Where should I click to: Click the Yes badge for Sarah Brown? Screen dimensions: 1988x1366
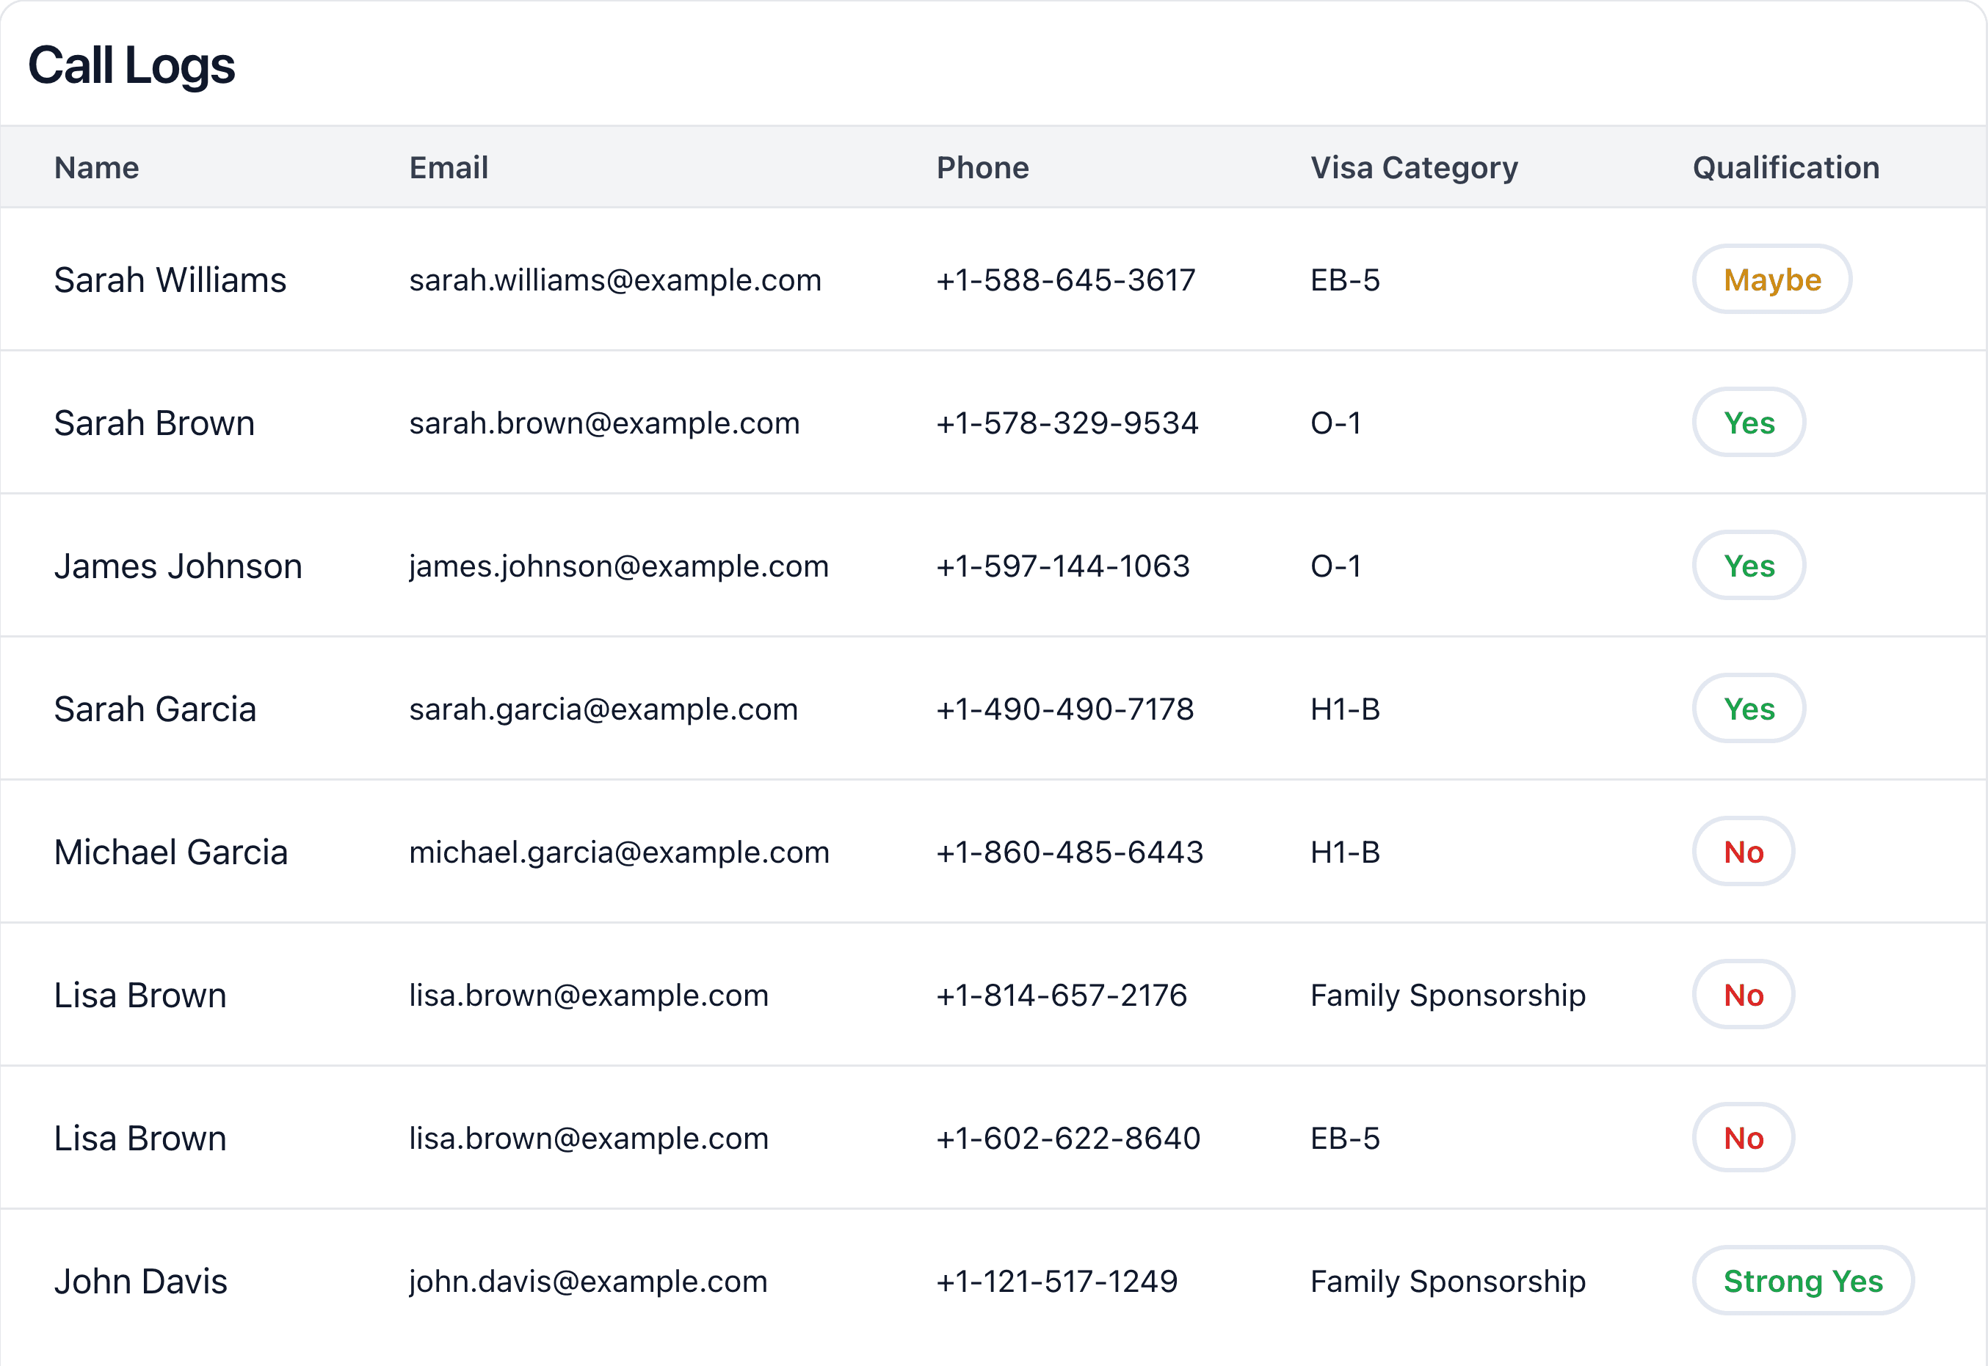coord(1749,423)
